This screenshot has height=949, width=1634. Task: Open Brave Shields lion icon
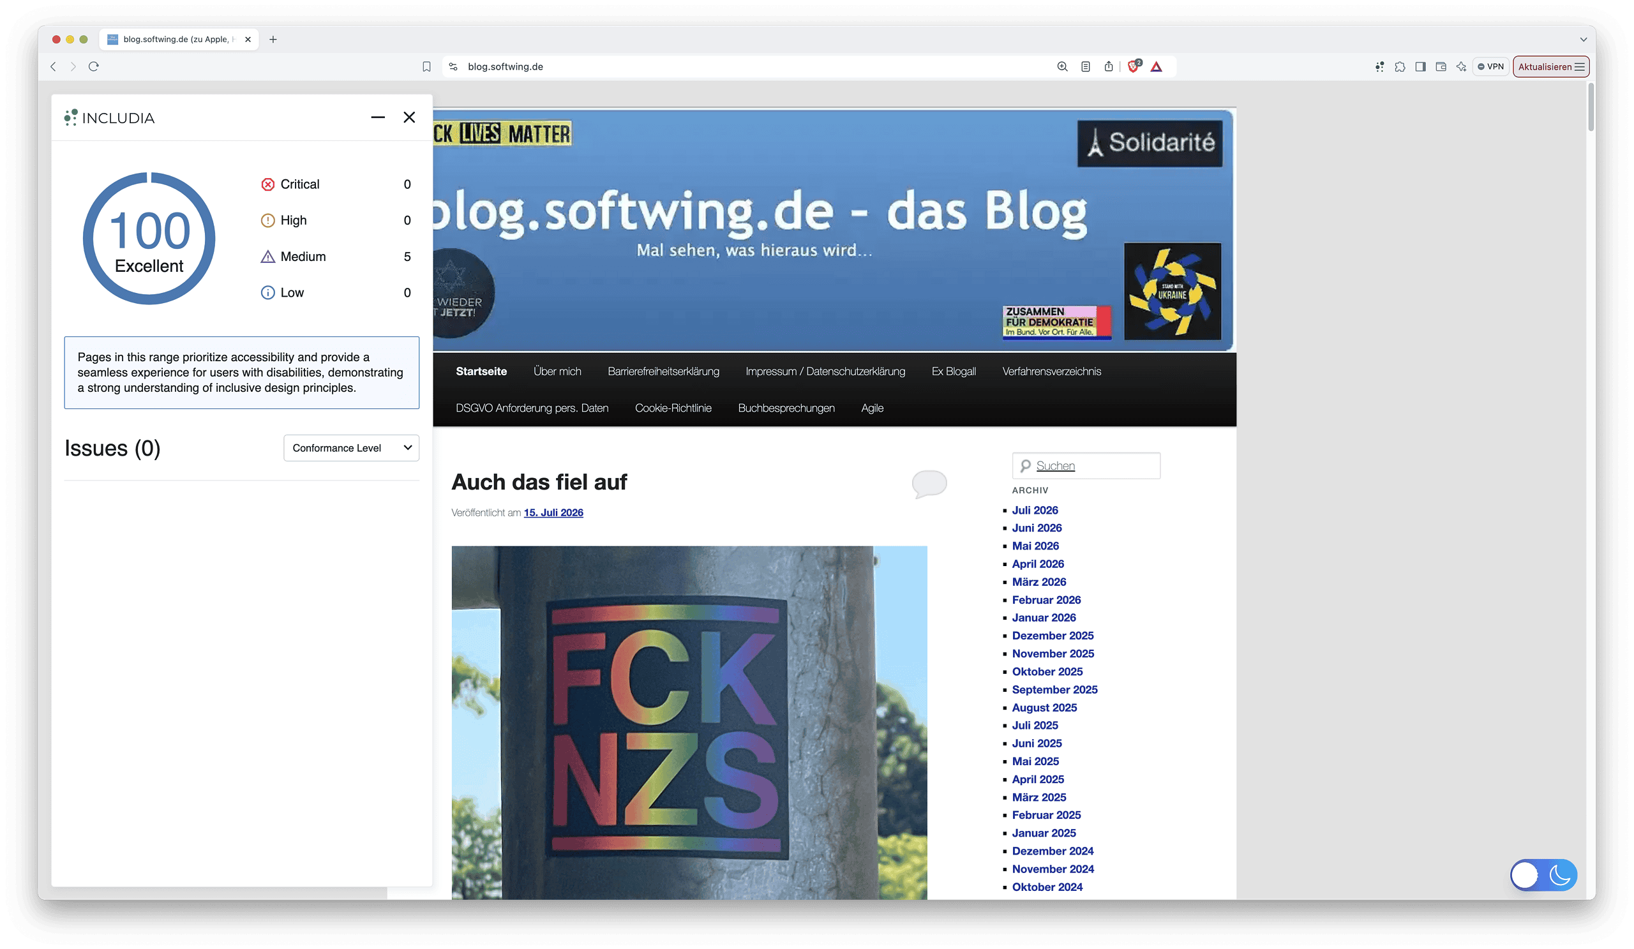click(x=1134, y=67)
